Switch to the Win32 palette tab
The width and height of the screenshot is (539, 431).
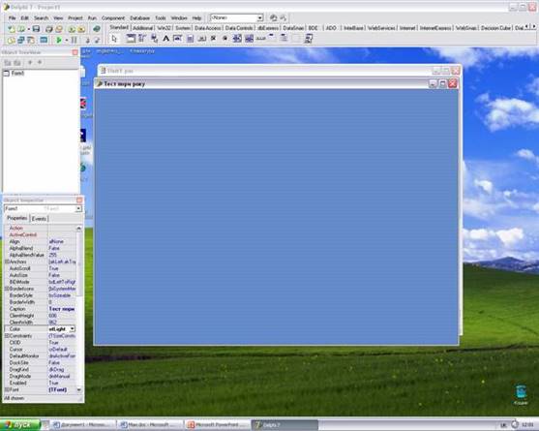tap(164, 28)
